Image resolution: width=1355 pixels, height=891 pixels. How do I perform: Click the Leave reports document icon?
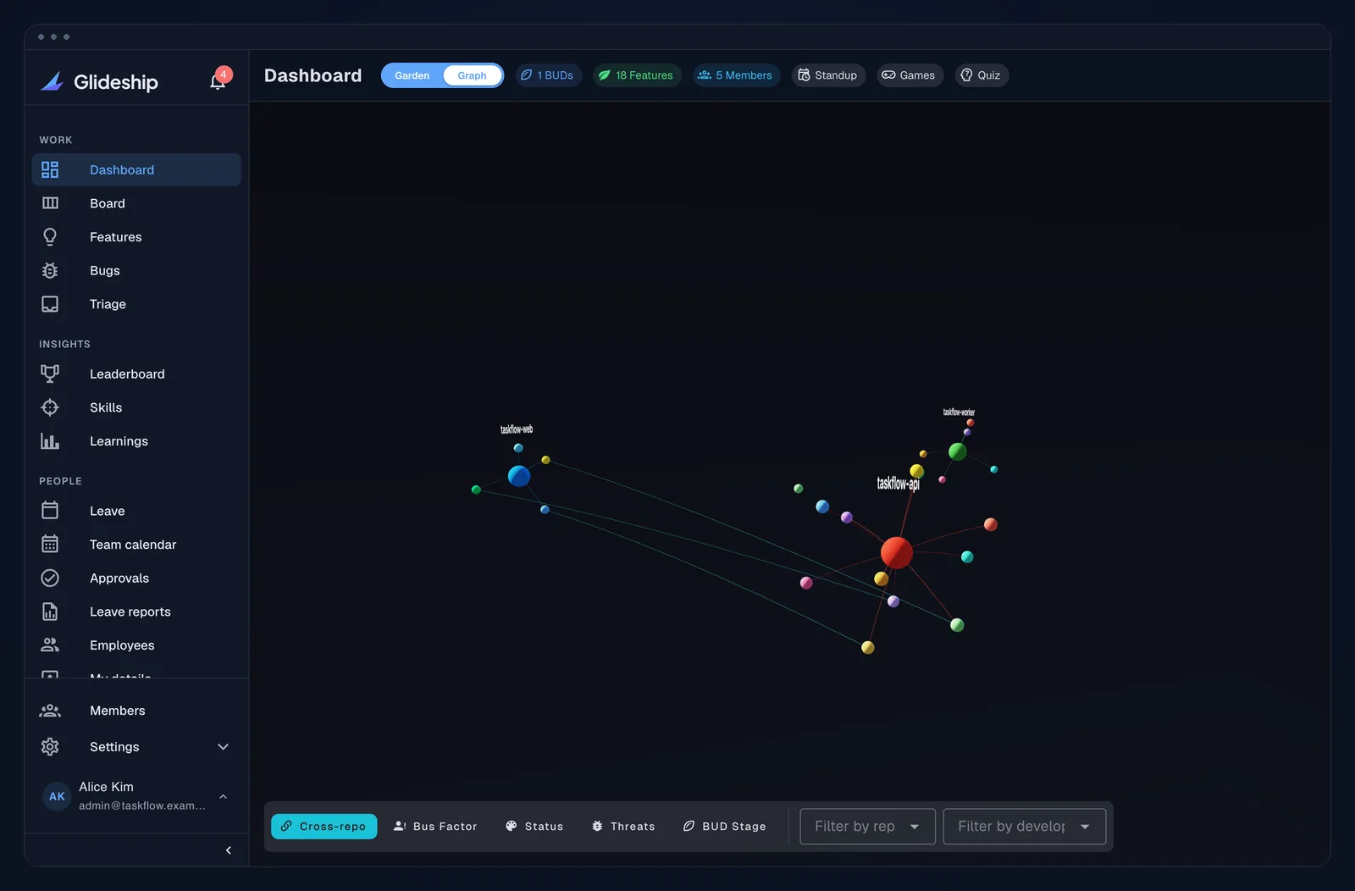tap(50, 612)
